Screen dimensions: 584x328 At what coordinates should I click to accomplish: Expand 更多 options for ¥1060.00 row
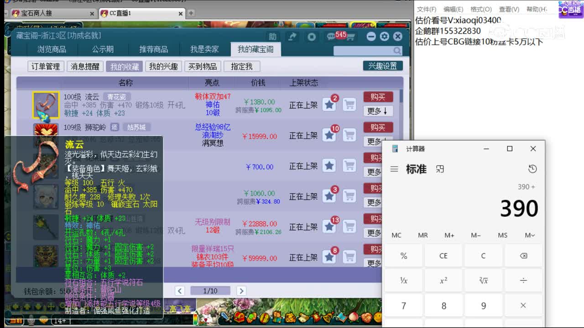click(x=373, y=202)
